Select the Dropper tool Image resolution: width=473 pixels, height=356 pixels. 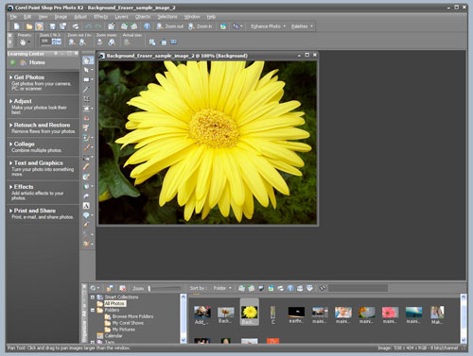tap(86, 90)
